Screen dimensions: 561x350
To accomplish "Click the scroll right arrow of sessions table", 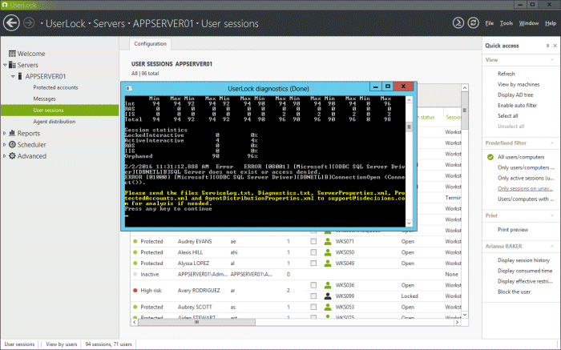I will pyautogui.click(x=457, y=322).
